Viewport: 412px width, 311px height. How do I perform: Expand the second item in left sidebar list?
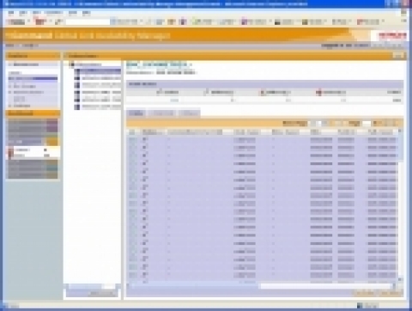[10, 86]
